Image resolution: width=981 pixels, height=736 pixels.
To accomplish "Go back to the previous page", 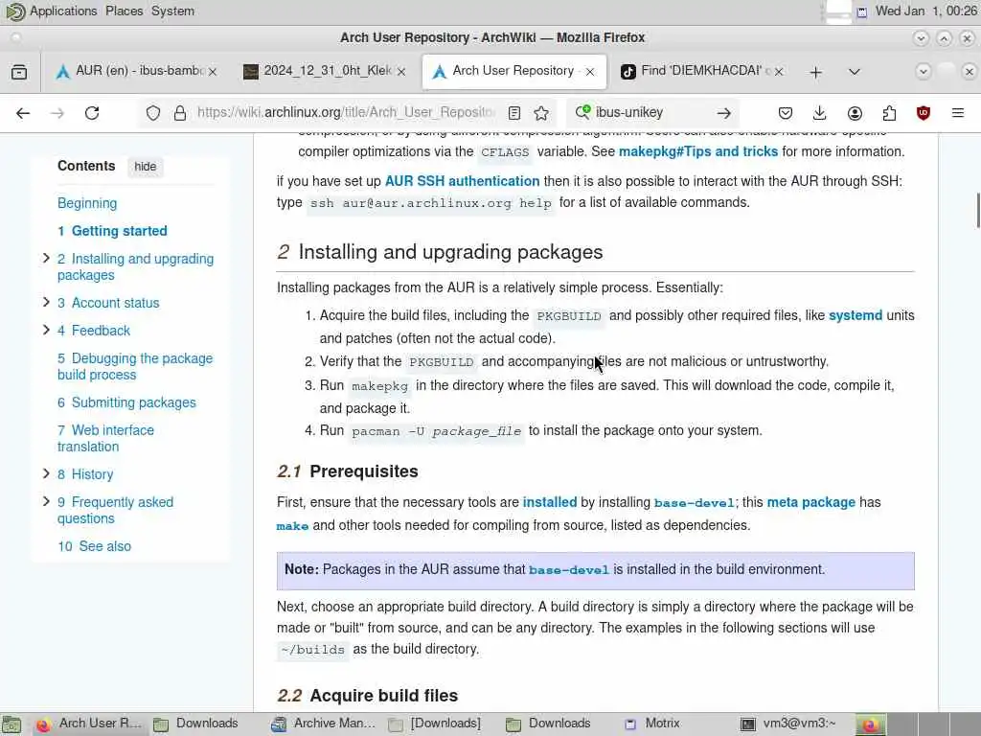I will point(23,113).
